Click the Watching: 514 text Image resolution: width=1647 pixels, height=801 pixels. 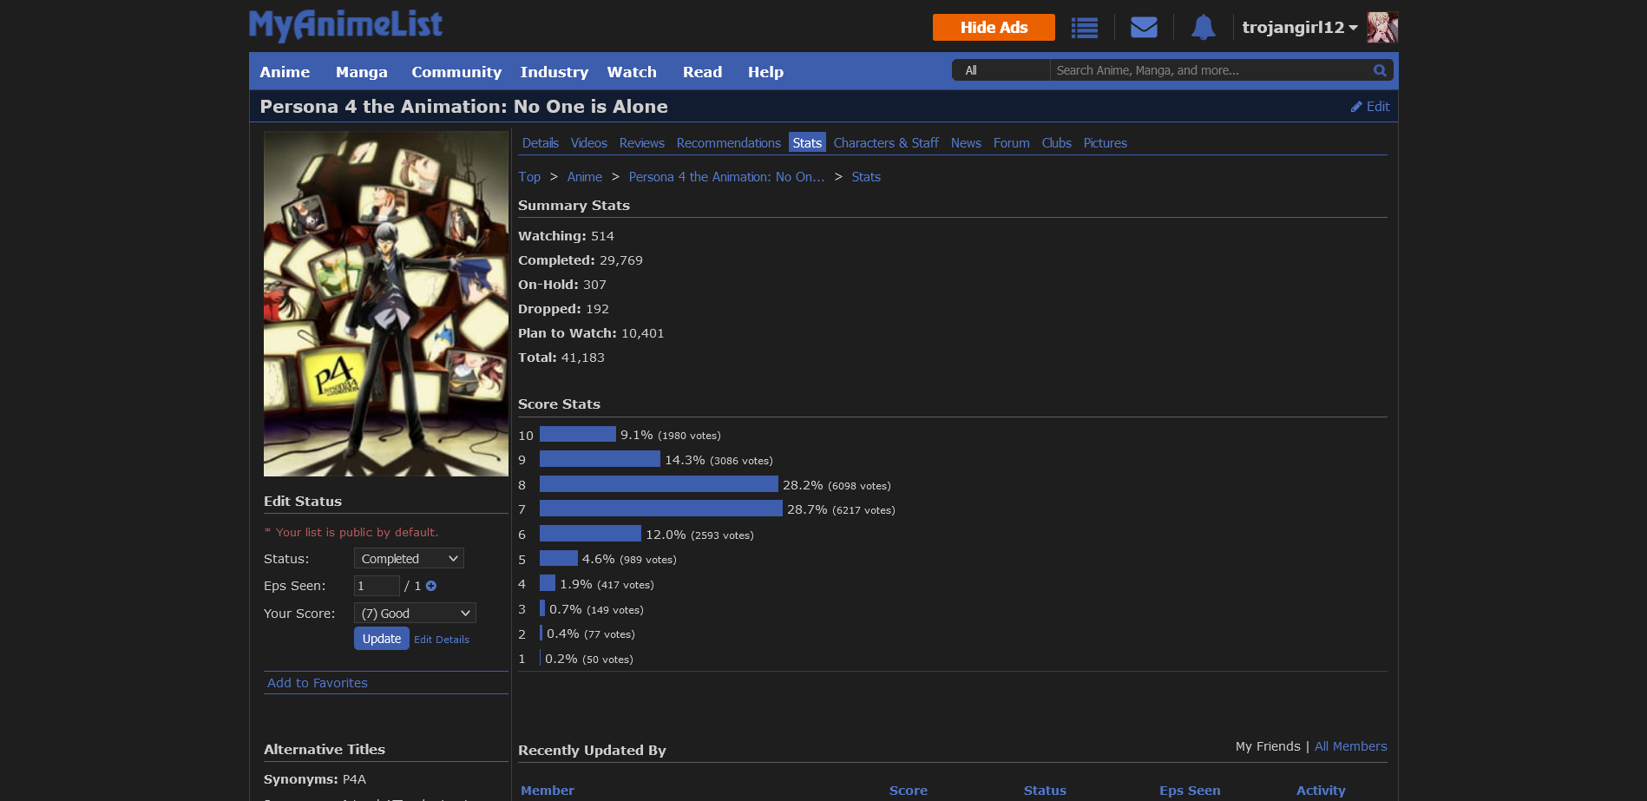tap(566, 236)
